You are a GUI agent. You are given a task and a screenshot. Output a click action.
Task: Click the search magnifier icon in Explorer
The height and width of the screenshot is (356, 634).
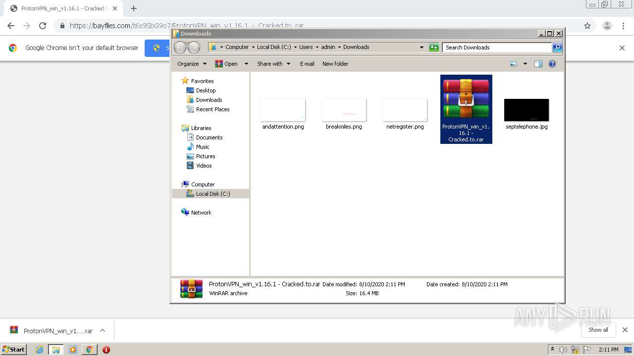(x=557, y=47)
